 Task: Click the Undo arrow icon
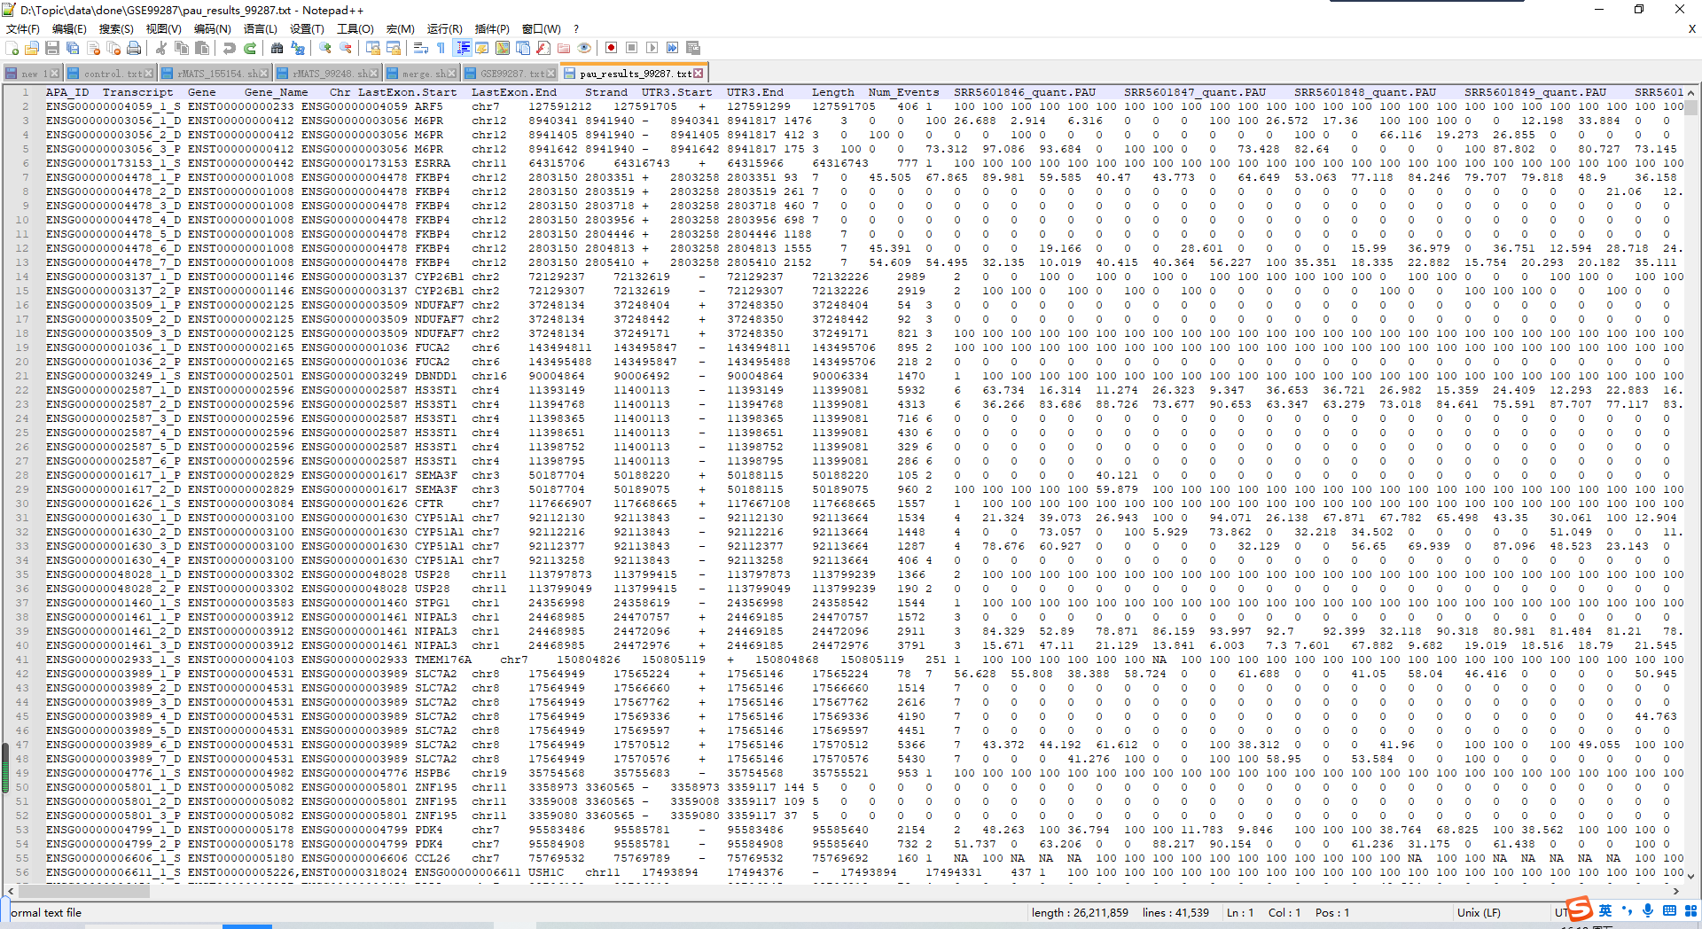230,48
